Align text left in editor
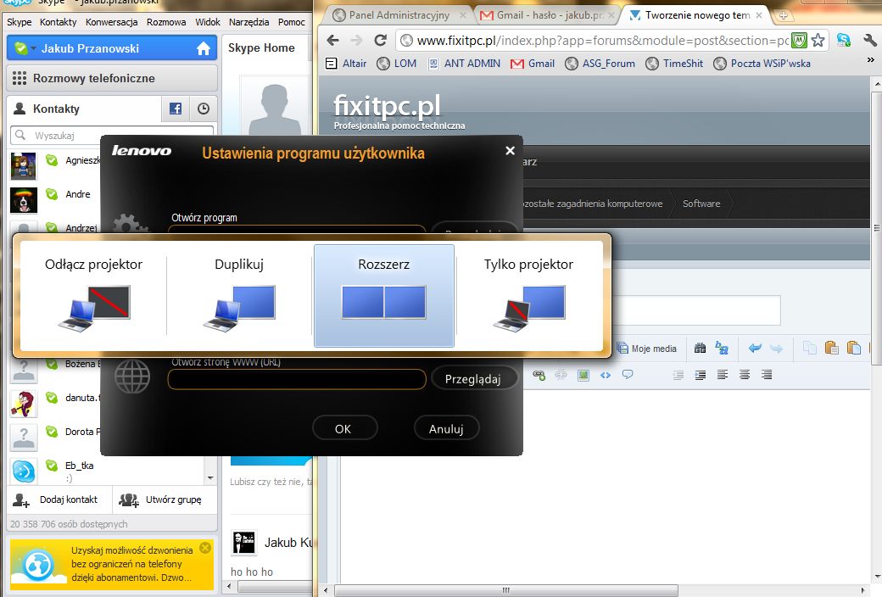Screen dimensions: 882x597 pyautogui.click(x=723, y=375)
